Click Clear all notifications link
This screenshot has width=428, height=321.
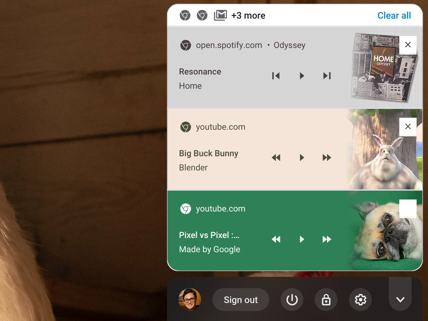[394, 15]
